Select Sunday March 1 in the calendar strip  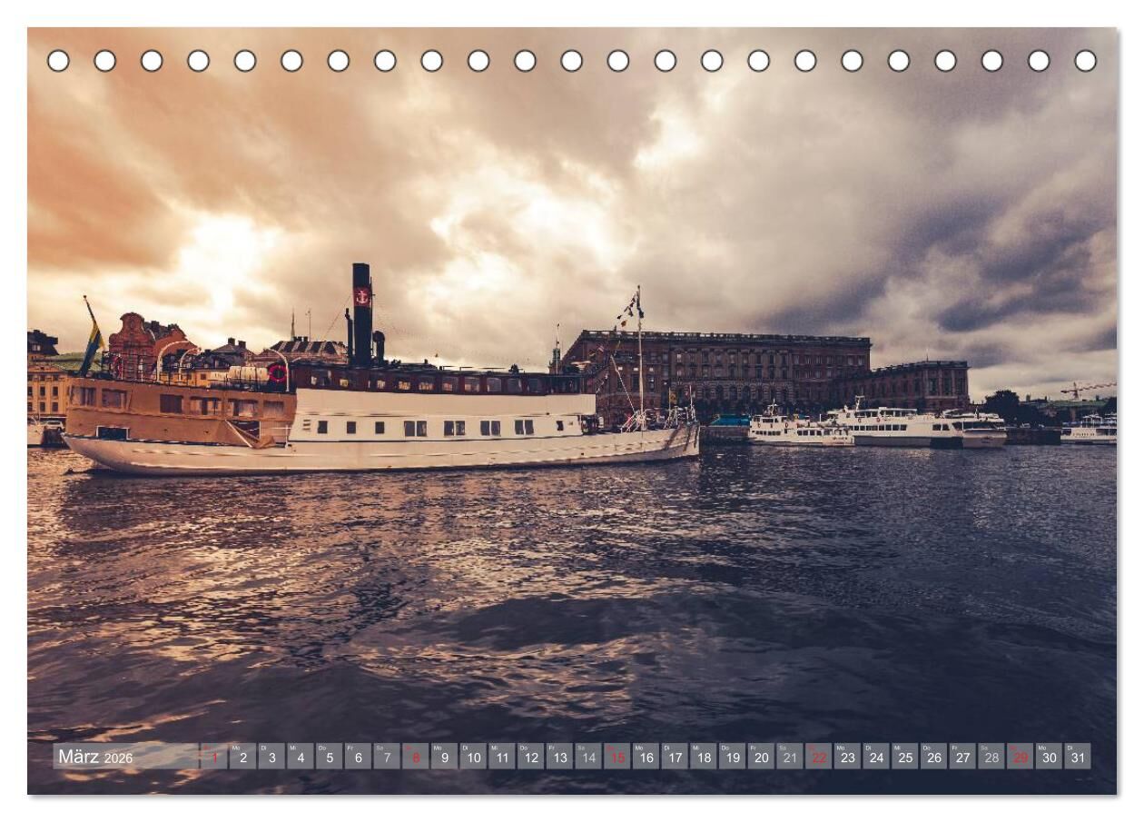[x=214, y=757]
